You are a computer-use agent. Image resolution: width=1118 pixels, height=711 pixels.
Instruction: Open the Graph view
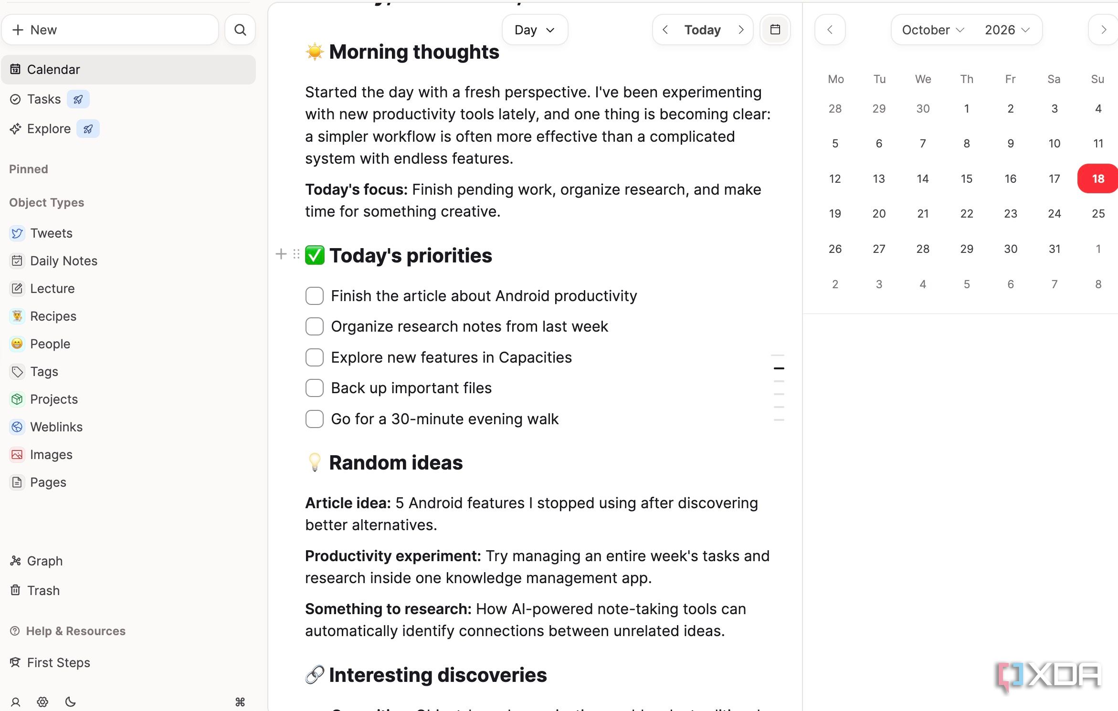coord(36,561)
